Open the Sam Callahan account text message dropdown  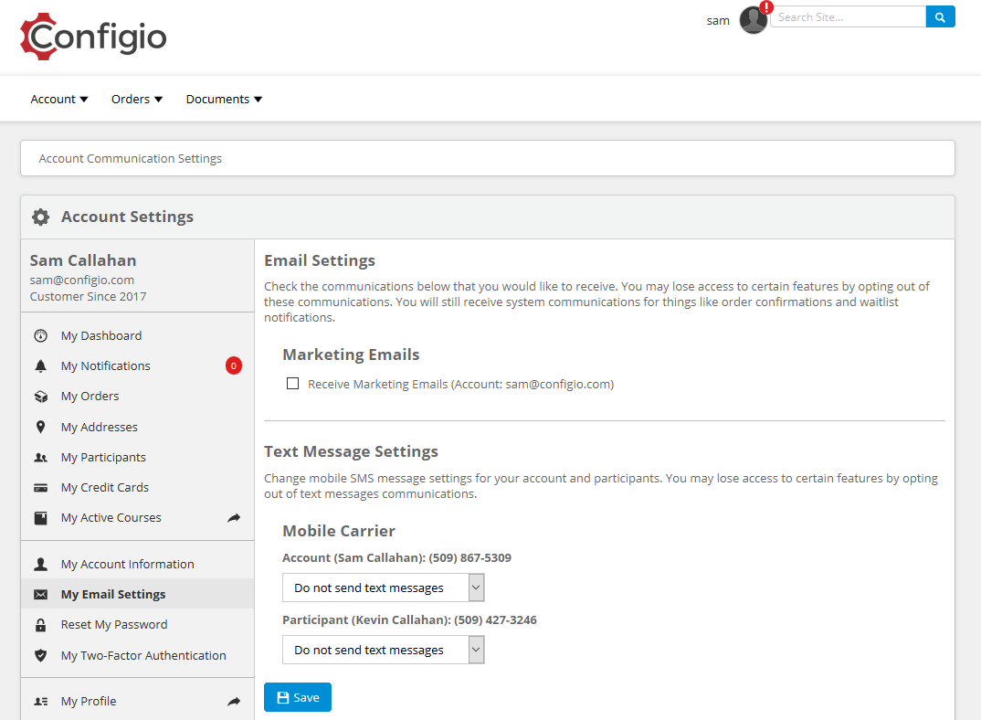pyautogui.click(x=383, y=588)
